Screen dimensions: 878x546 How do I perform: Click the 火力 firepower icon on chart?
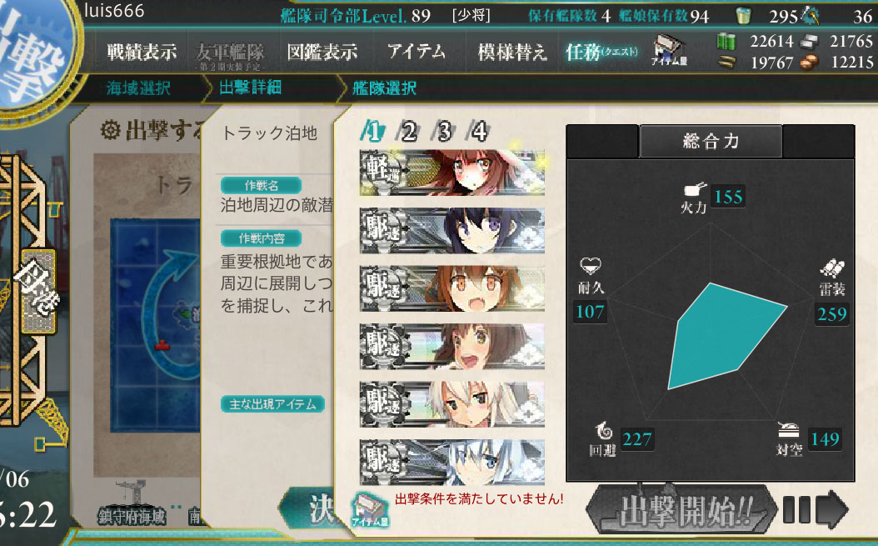(695, 189)
